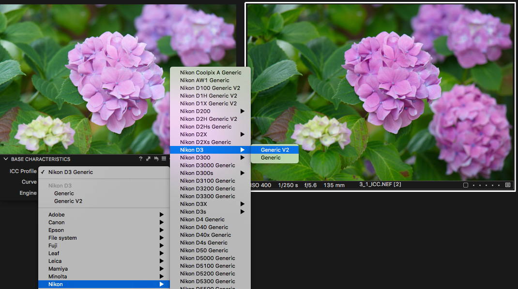Open the Base Characteristics panel menu icon
This screenshot has width=518, height=289.
coord(164,159)
